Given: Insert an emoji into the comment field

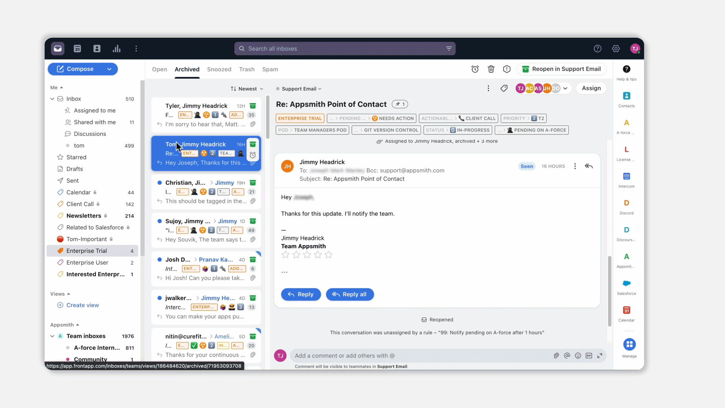Looking at the screenshot, I should click(x=578, y=355).
